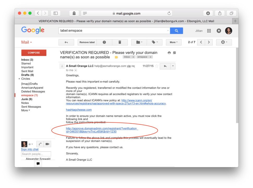Image resolution: width=253 pixels, height=188 pixels.
Task: Open the Move to folder dropdown
Action: [x=139, y=42]
